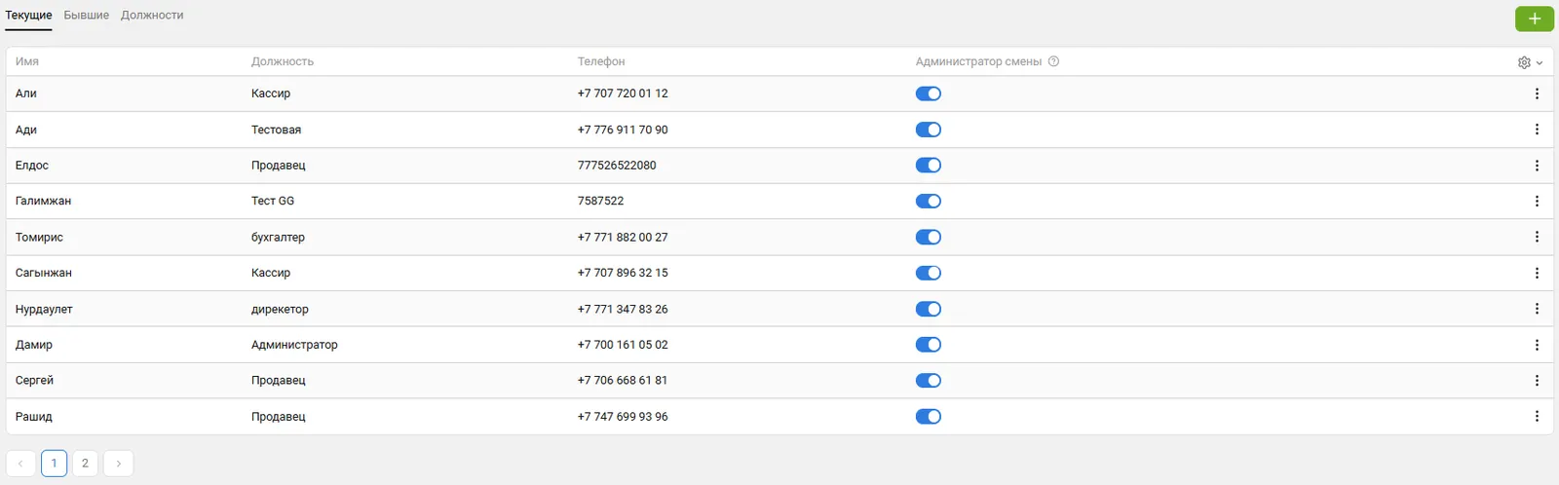Switch to the Бывшие tab
Viewport: 1559px width, 485px height.
tap(87, 16)
